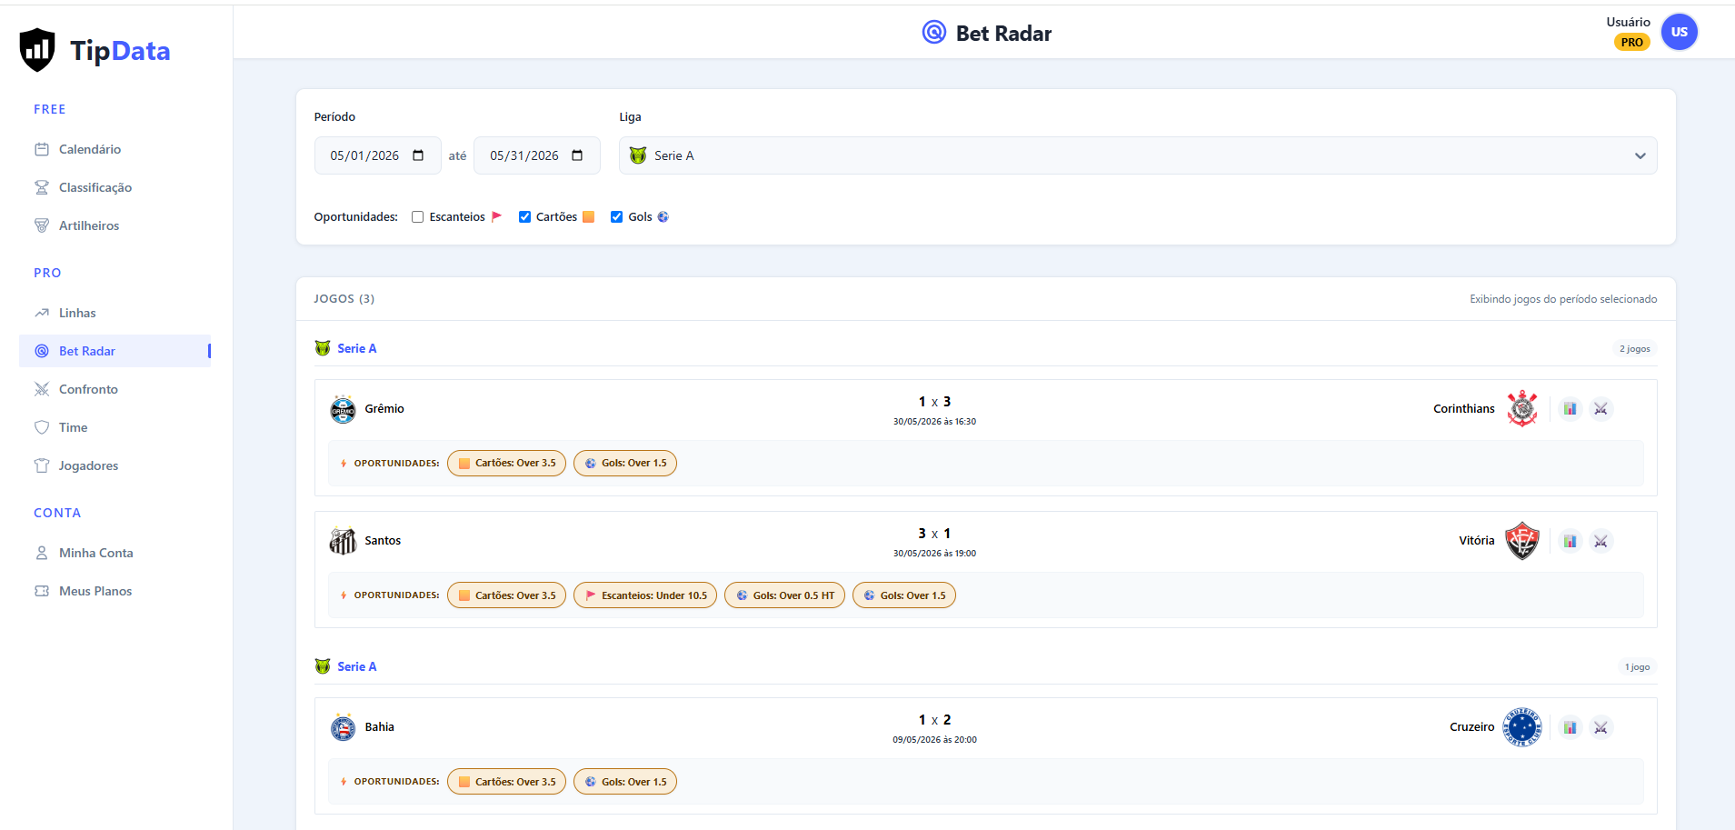Click the Minha Conta person icon
Viewport: 1735px width, 830px height.
pos(42,553)
